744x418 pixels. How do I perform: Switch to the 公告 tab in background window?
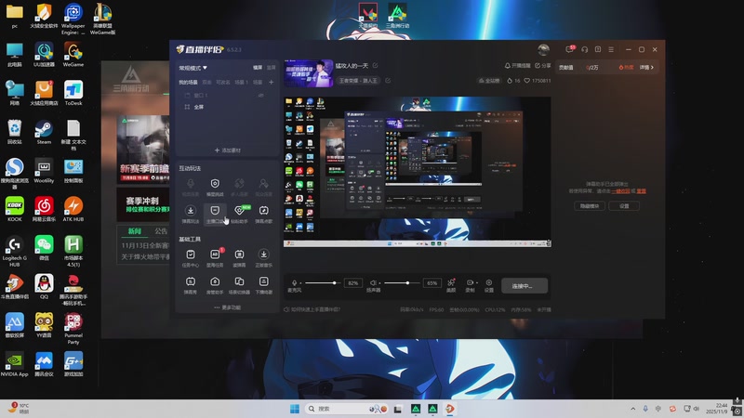(161, 231)
